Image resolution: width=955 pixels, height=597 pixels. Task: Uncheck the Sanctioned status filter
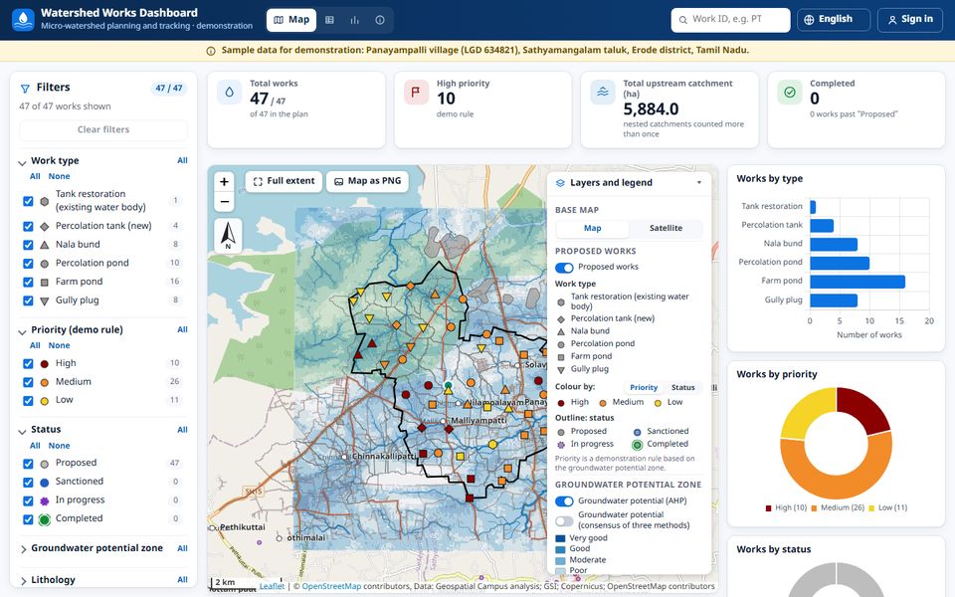[x=28, y=482]
